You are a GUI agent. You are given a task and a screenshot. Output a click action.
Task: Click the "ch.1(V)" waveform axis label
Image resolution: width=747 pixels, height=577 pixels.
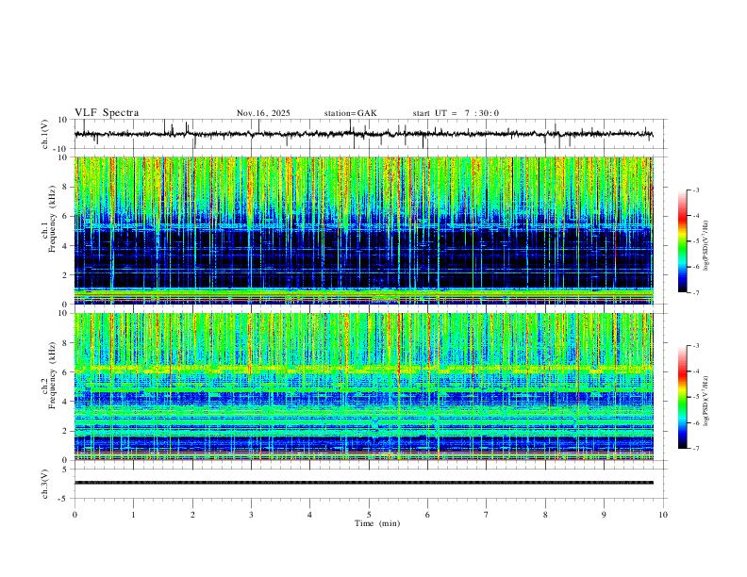[x=45, y=134]
